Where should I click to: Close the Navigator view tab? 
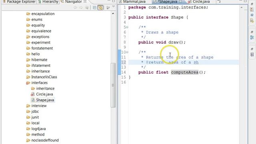coord(85,2)
